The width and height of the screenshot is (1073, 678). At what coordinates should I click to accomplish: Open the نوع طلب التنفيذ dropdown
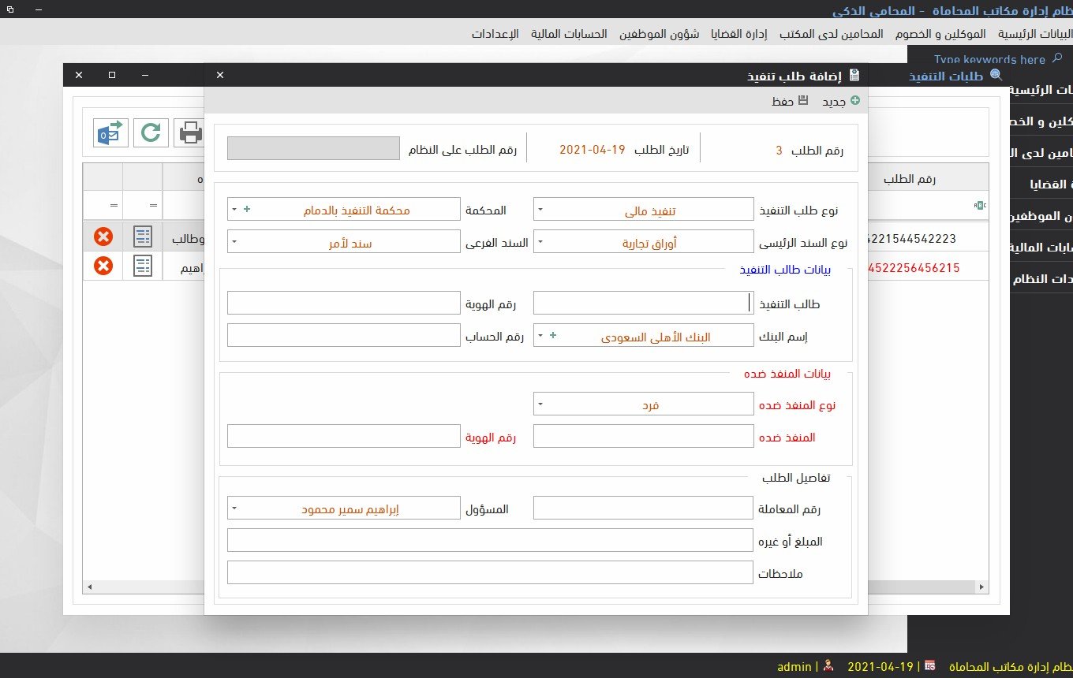(x=540, y=210)
